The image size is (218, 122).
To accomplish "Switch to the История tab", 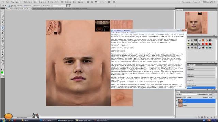I will (x=192, y=65).
